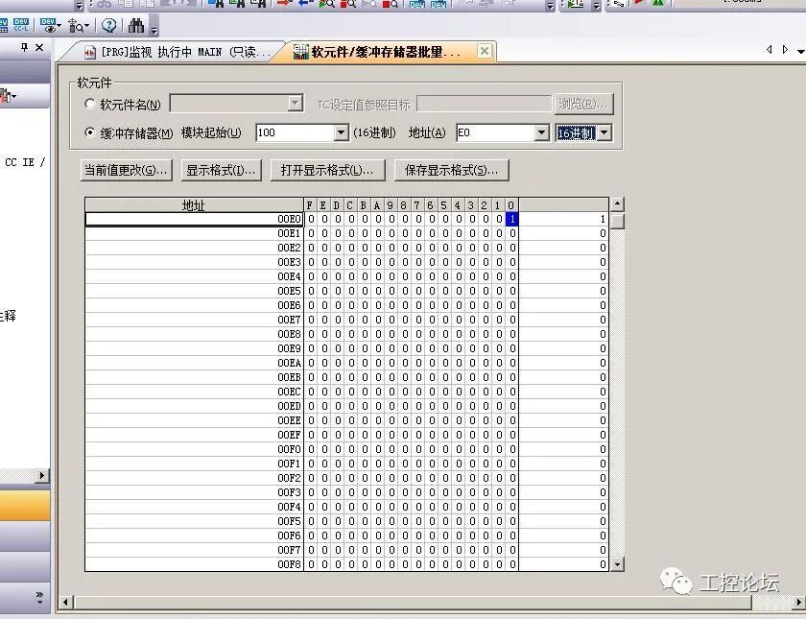Select address row 00EF
Screen dimensions: 806x619
tap(194, 435)
